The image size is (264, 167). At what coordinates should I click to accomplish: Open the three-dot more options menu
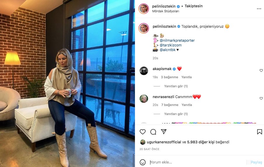click(259, 9)
